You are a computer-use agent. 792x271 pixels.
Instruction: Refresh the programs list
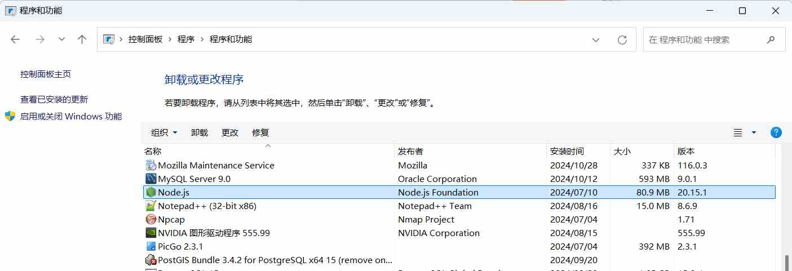[x=622, y=39]
